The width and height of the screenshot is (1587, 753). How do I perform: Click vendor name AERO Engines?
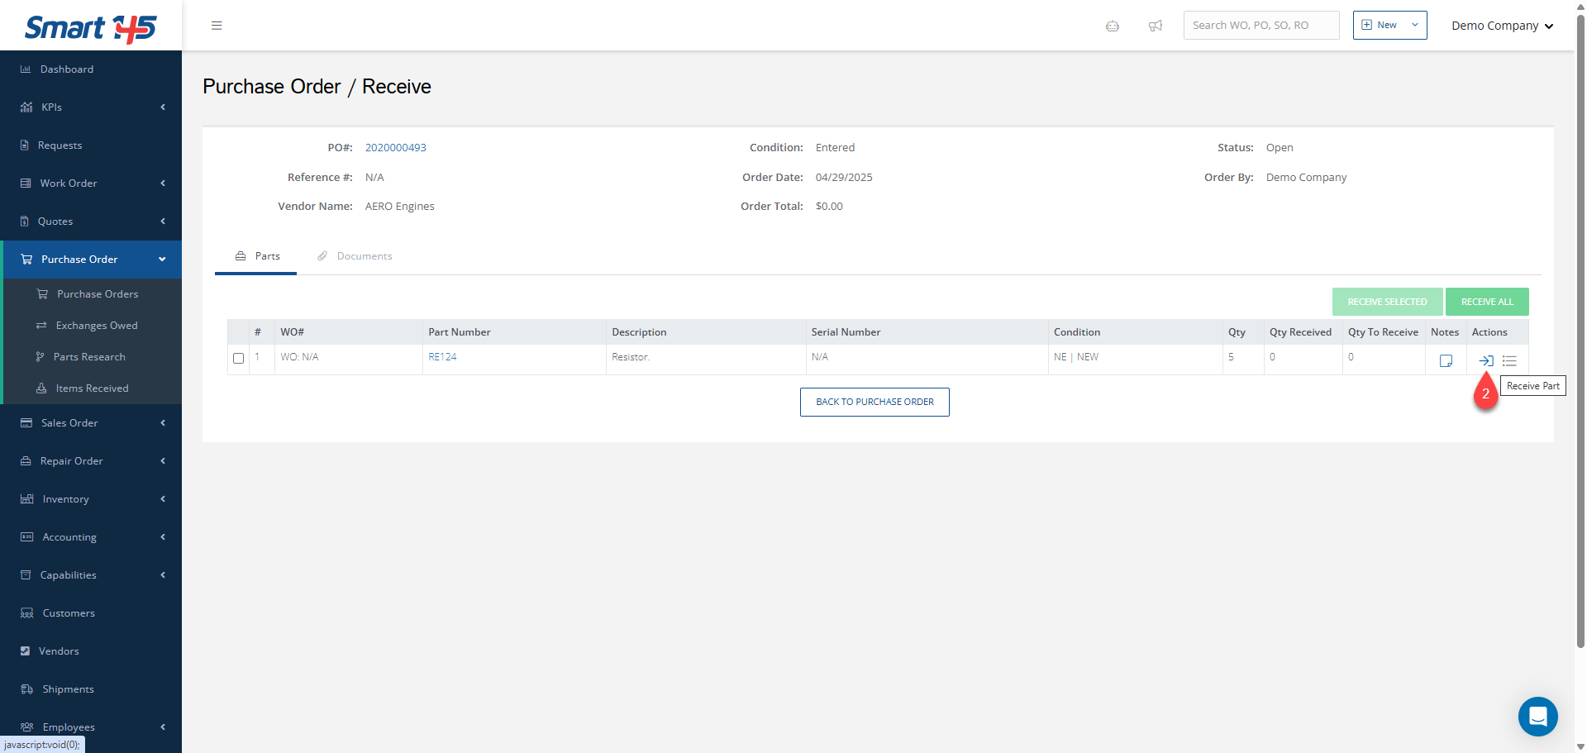click(x=400, y=207)
